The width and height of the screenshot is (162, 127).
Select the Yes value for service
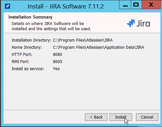(x=56, y=69)
